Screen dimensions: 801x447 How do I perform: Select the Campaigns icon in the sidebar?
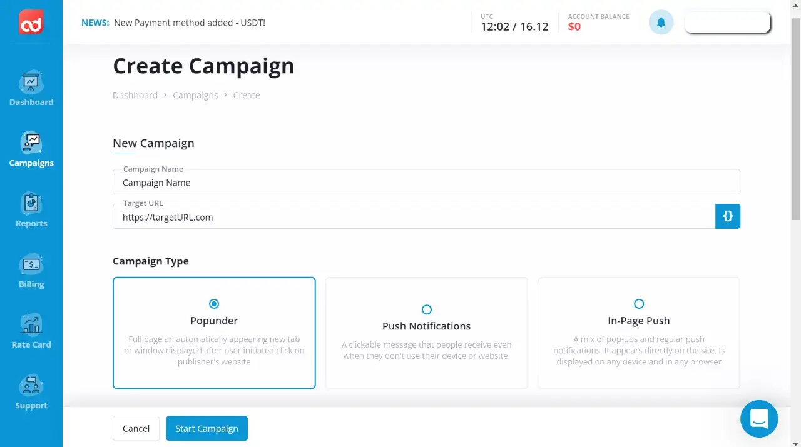31,147
